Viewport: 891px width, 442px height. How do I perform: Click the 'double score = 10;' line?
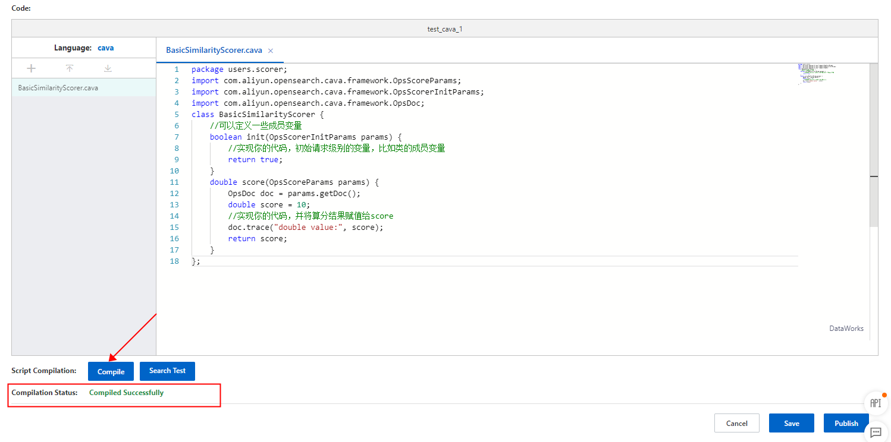(x=269, y=205)
